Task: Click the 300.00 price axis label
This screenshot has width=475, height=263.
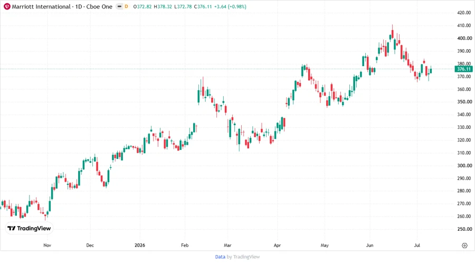Action: tap(464, 165)
